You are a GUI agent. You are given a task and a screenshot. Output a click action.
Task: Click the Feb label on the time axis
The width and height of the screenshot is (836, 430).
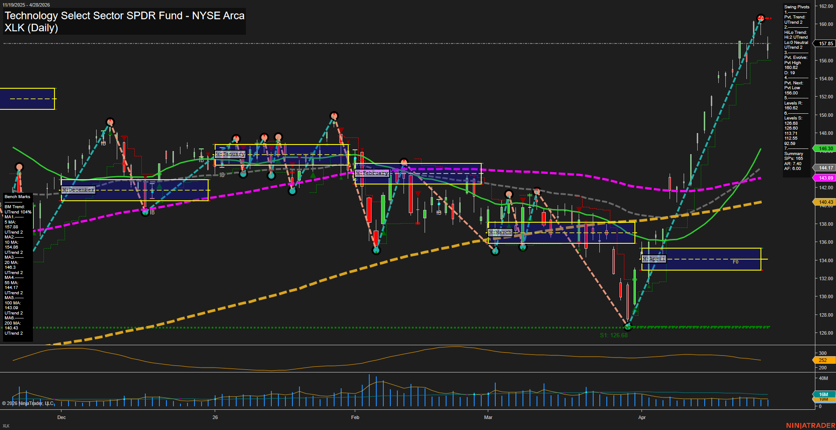355,417
